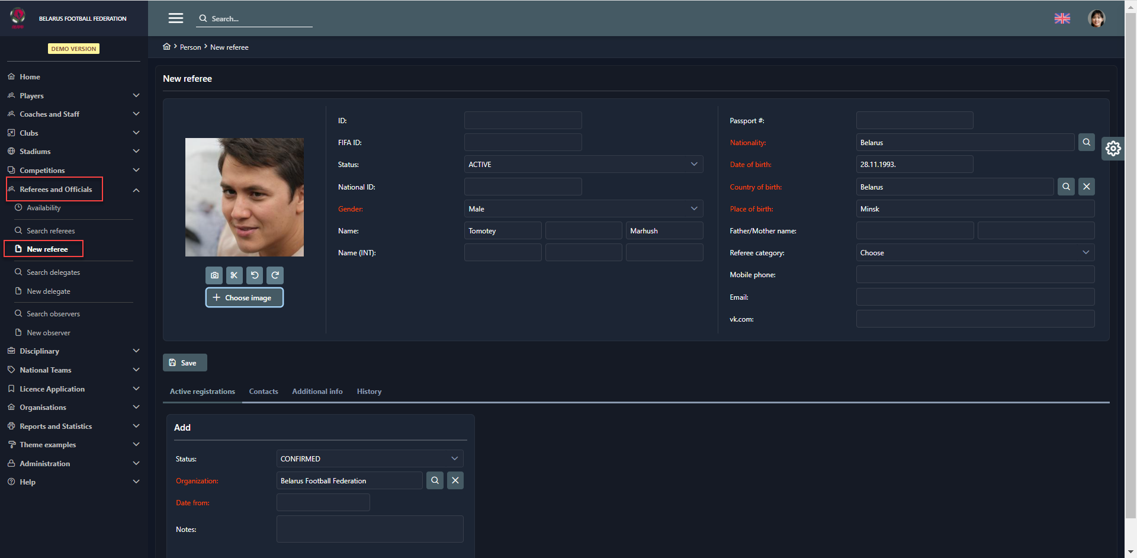Click the Passport number input field
1137x558 pixels.
click(914, 120)
